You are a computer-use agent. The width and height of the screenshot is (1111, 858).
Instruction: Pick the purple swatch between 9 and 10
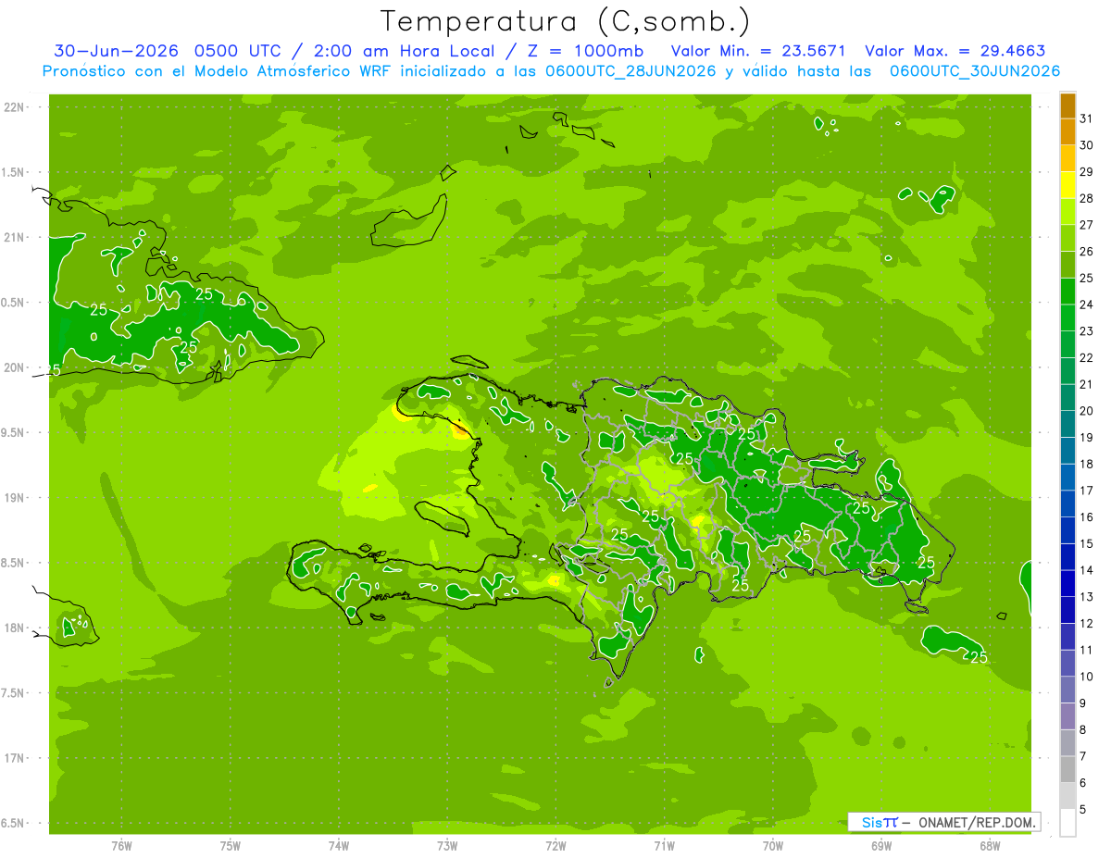[x=1067, y=690]
